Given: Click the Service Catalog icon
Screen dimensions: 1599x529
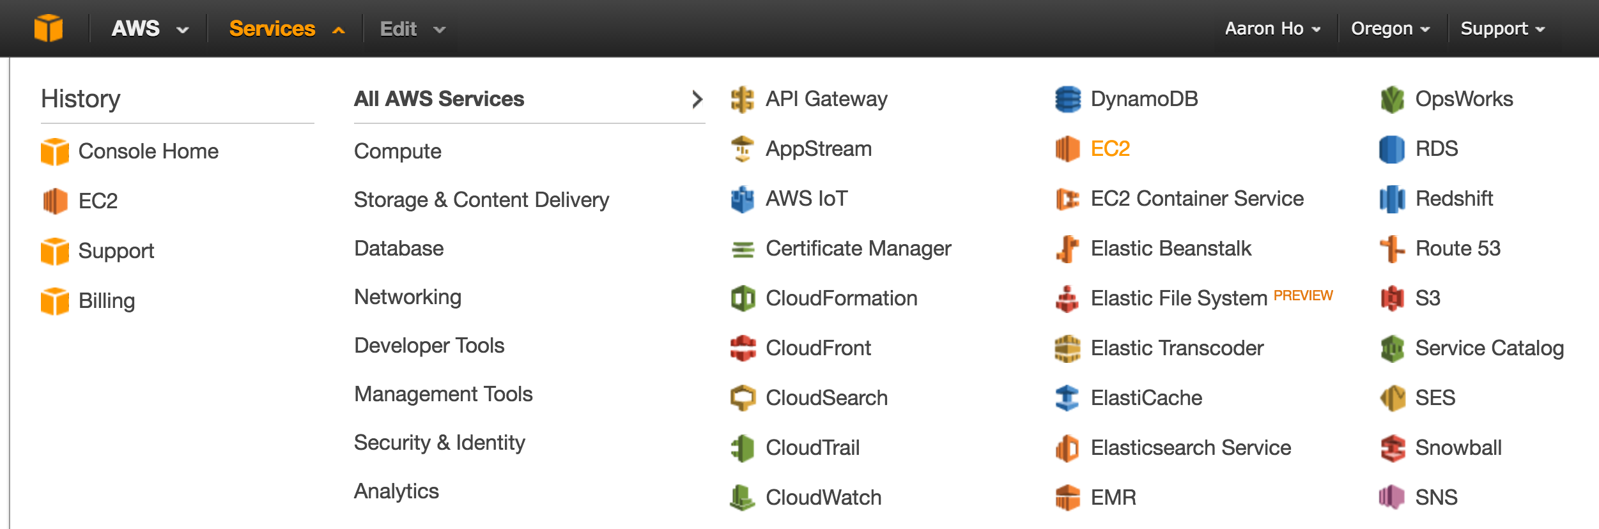Looking at the screenshot, I should coord(1392,348).
